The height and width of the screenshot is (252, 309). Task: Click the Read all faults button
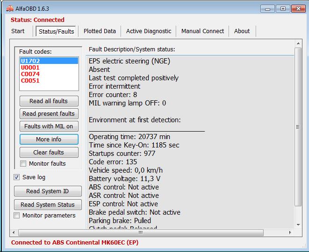(49, 101)
